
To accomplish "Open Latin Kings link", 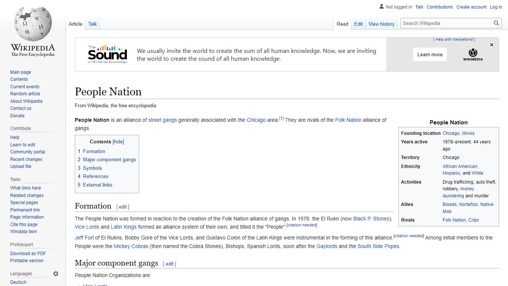I will point(123,227).
